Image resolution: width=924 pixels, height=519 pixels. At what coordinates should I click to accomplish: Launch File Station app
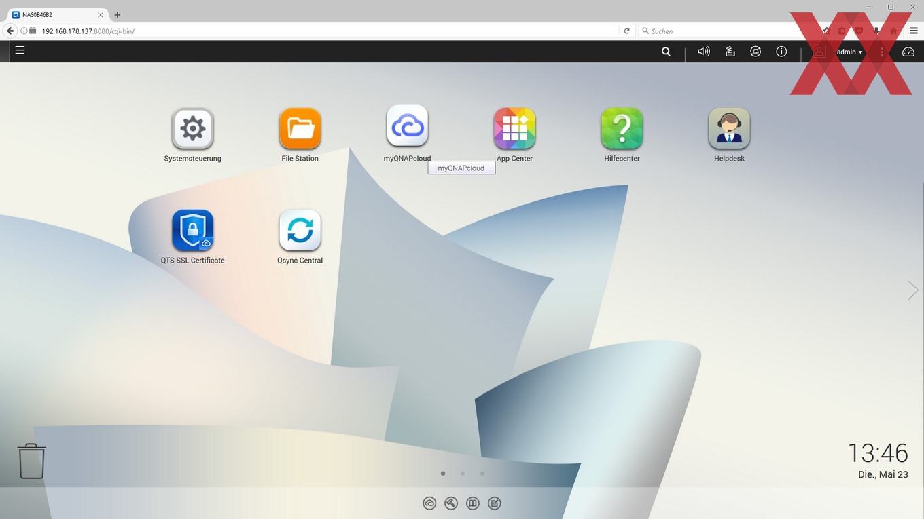point(300,128)
